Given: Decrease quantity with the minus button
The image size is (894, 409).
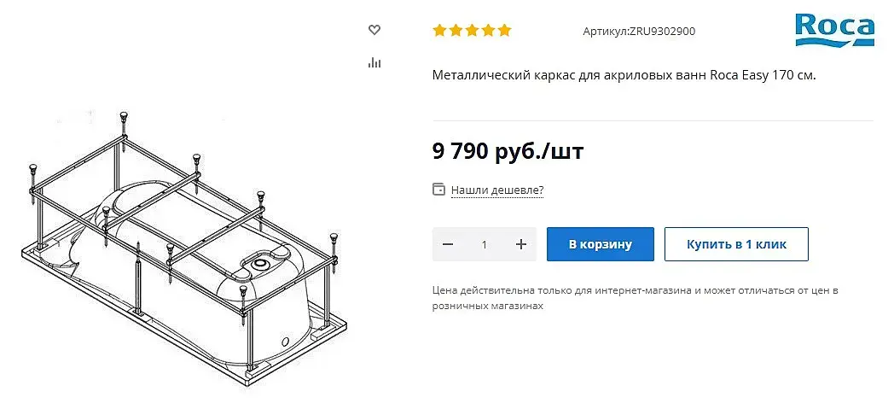Looking at the screenshot, I should coord(448,244).
